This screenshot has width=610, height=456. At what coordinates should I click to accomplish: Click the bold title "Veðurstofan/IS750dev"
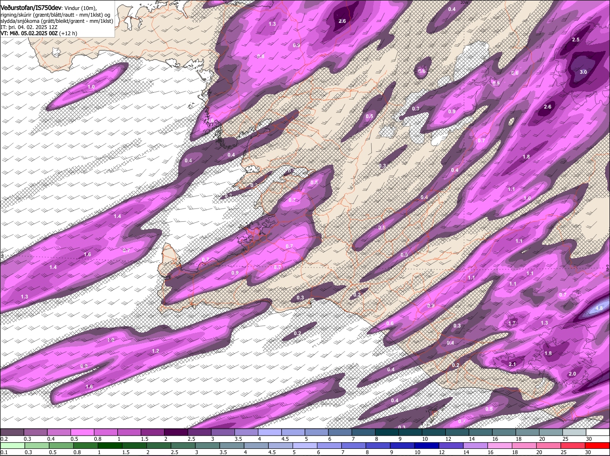click(31, 8)
